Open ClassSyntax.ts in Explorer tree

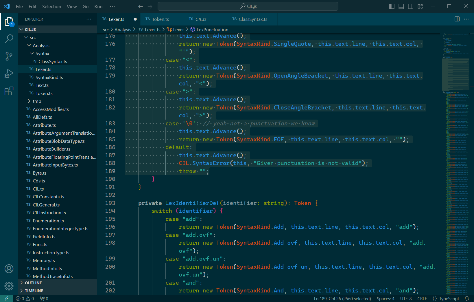click(x=58, y=61)
